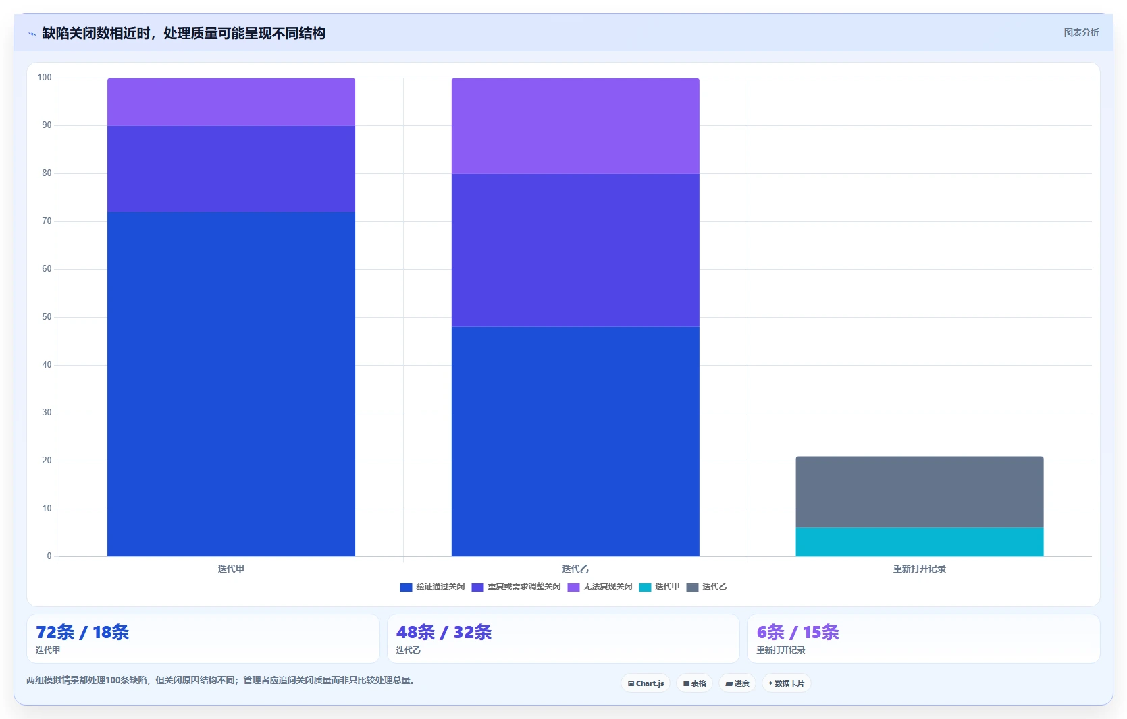Click the purple 无法复现关闭 segment of the 迭代乙 bar
Viewport: 1127px width, 719px height.
tap(575, 126)
